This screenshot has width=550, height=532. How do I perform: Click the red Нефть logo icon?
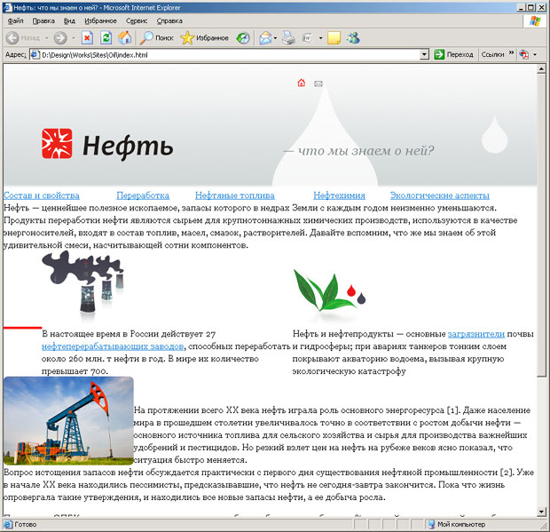57,143
